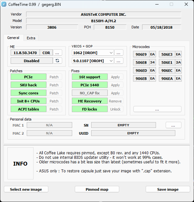
Task: Select microcode 906EA entry
Action: click(170, 79)
